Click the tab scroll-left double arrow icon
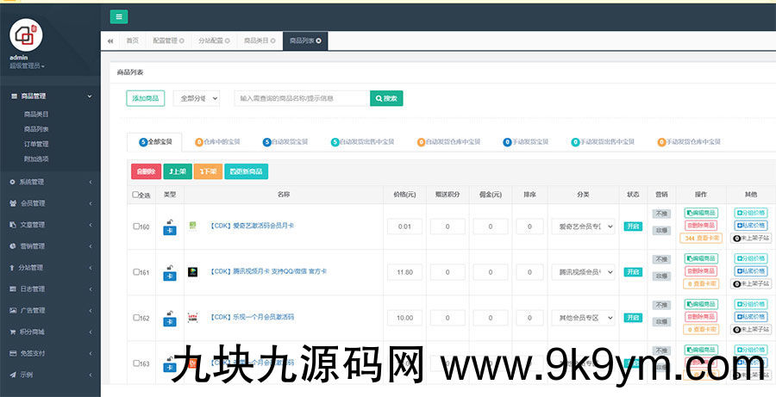The image size is (776, 397). (x=110, y=40)
